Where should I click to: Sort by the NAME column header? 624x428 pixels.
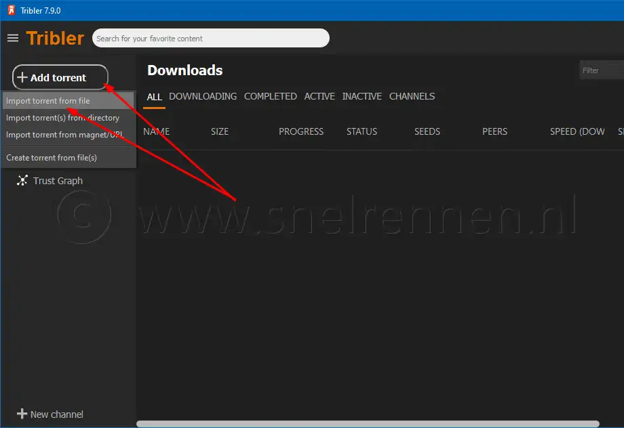click(x=157, y=131)
